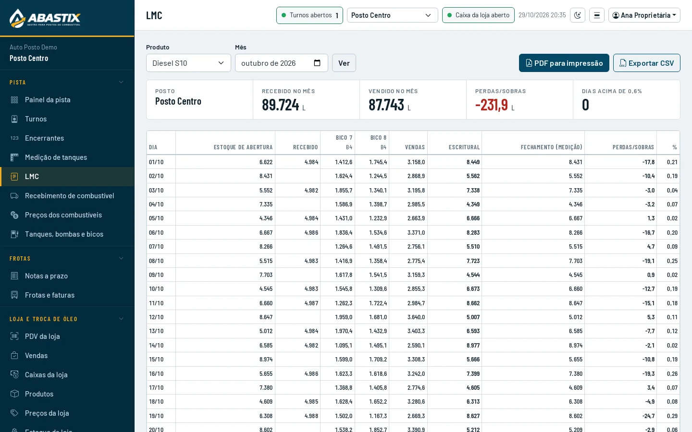Go to Vendas in the sidebar
The height and width of the screenshot is (432, 692).
67,356
